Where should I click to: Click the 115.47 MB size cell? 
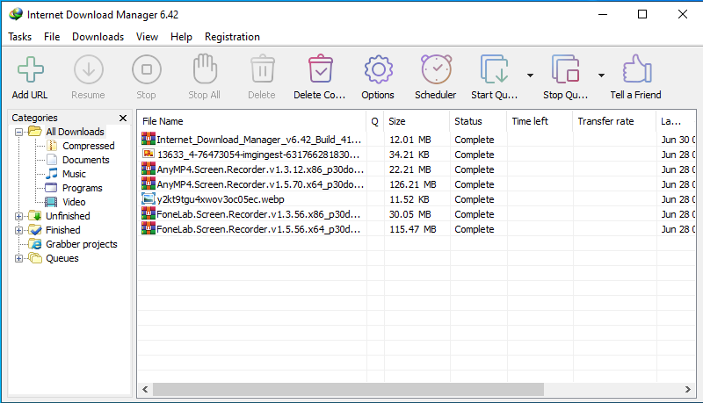coord(413,229)
